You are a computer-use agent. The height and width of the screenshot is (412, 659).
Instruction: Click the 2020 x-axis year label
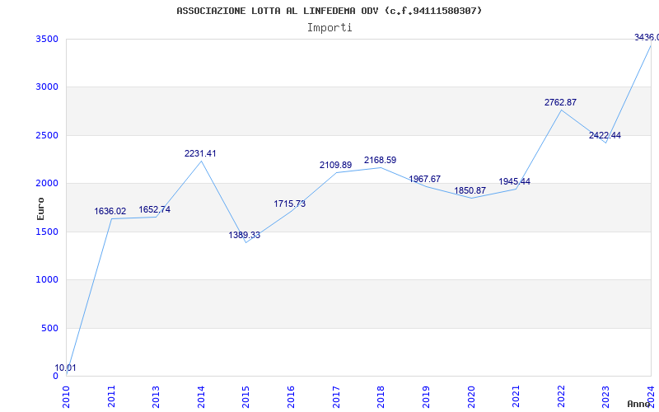coord(471,396)
